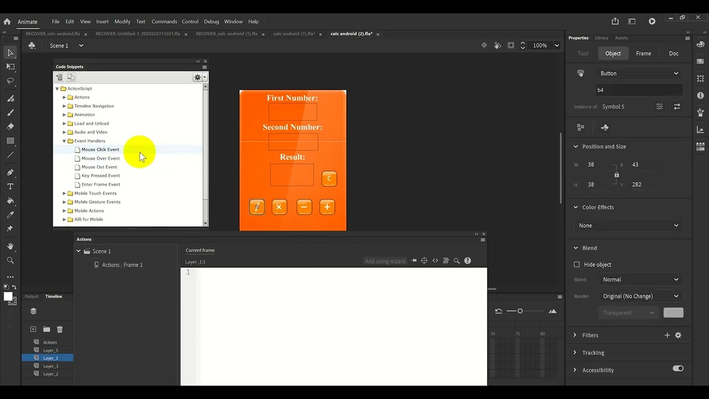The width and height of the screenshot is (709, 399).
Task: Open the calc android (1).fla document tab
Action: coord(294,34)
